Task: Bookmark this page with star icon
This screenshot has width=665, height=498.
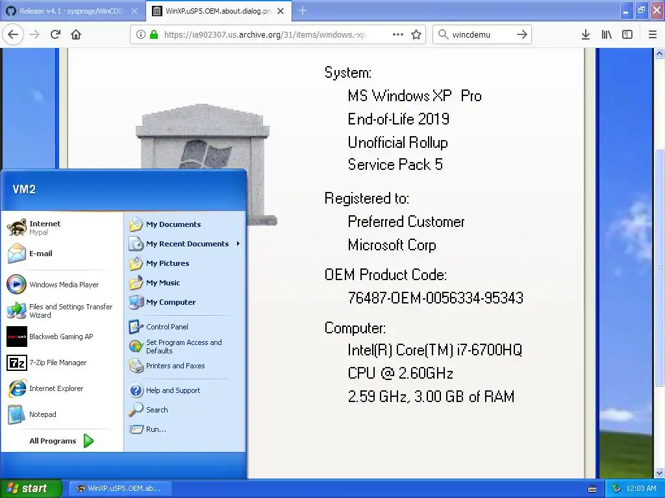Action: click(416, 34)
